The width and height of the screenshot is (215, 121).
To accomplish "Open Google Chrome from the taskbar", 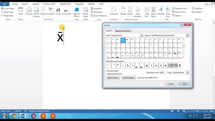I will coord(14,116).
